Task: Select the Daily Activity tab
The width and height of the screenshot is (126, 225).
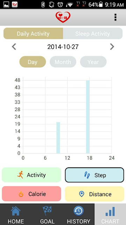Action: (33, 33)
